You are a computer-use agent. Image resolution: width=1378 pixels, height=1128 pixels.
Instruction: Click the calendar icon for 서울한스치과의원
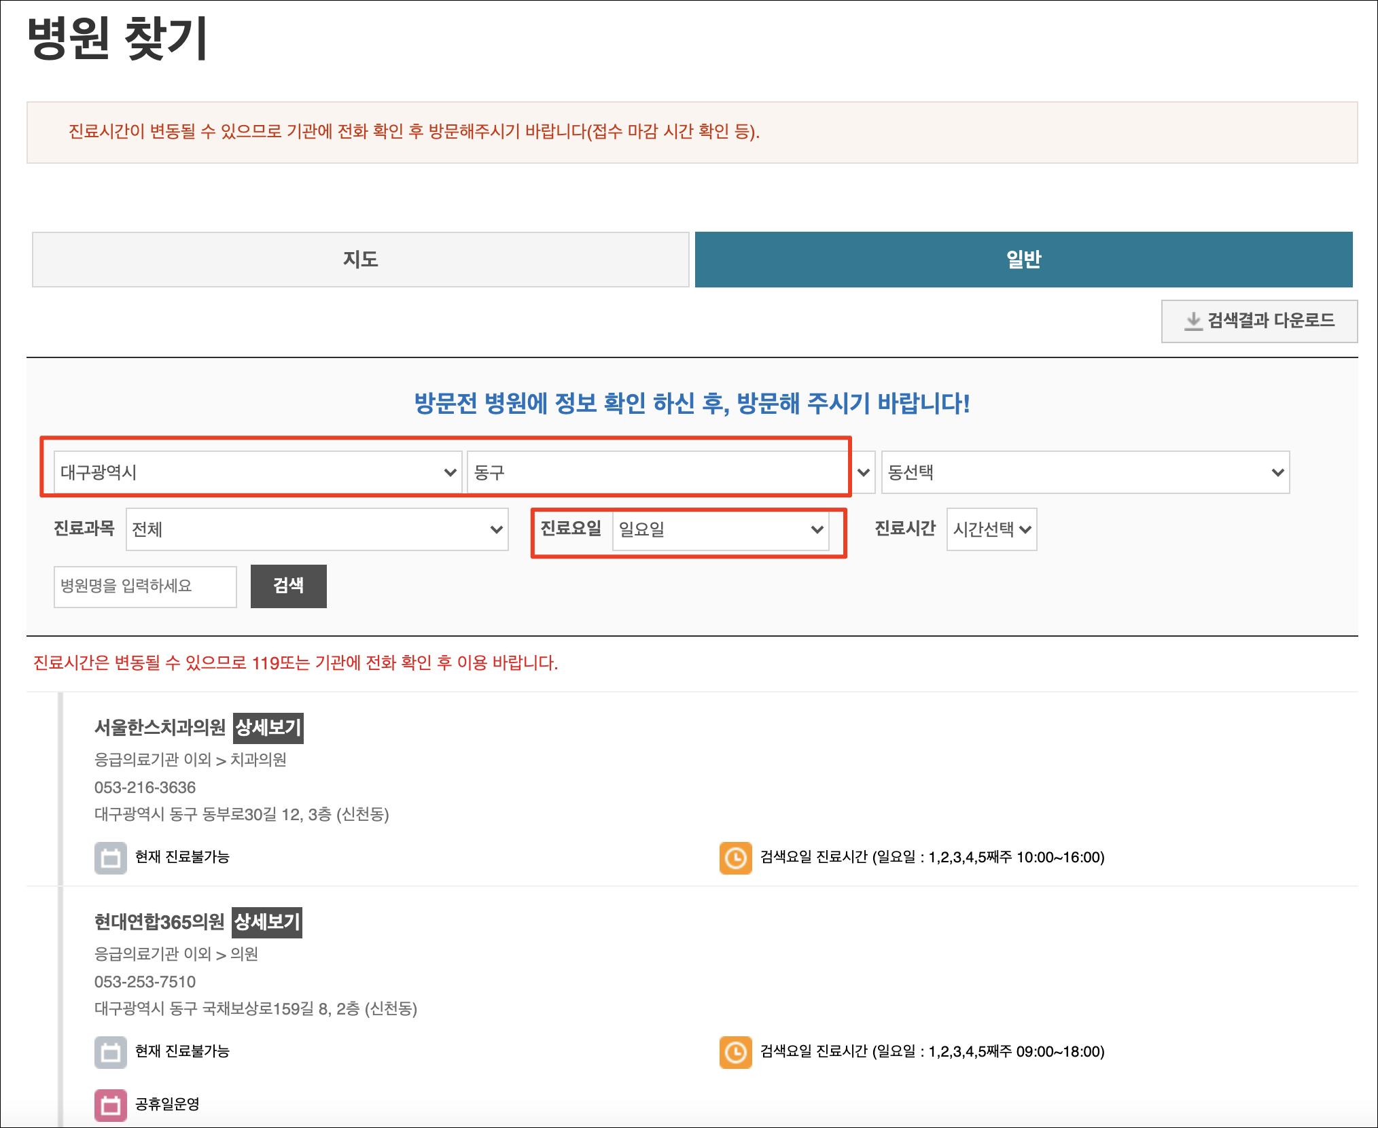(111, 858)
